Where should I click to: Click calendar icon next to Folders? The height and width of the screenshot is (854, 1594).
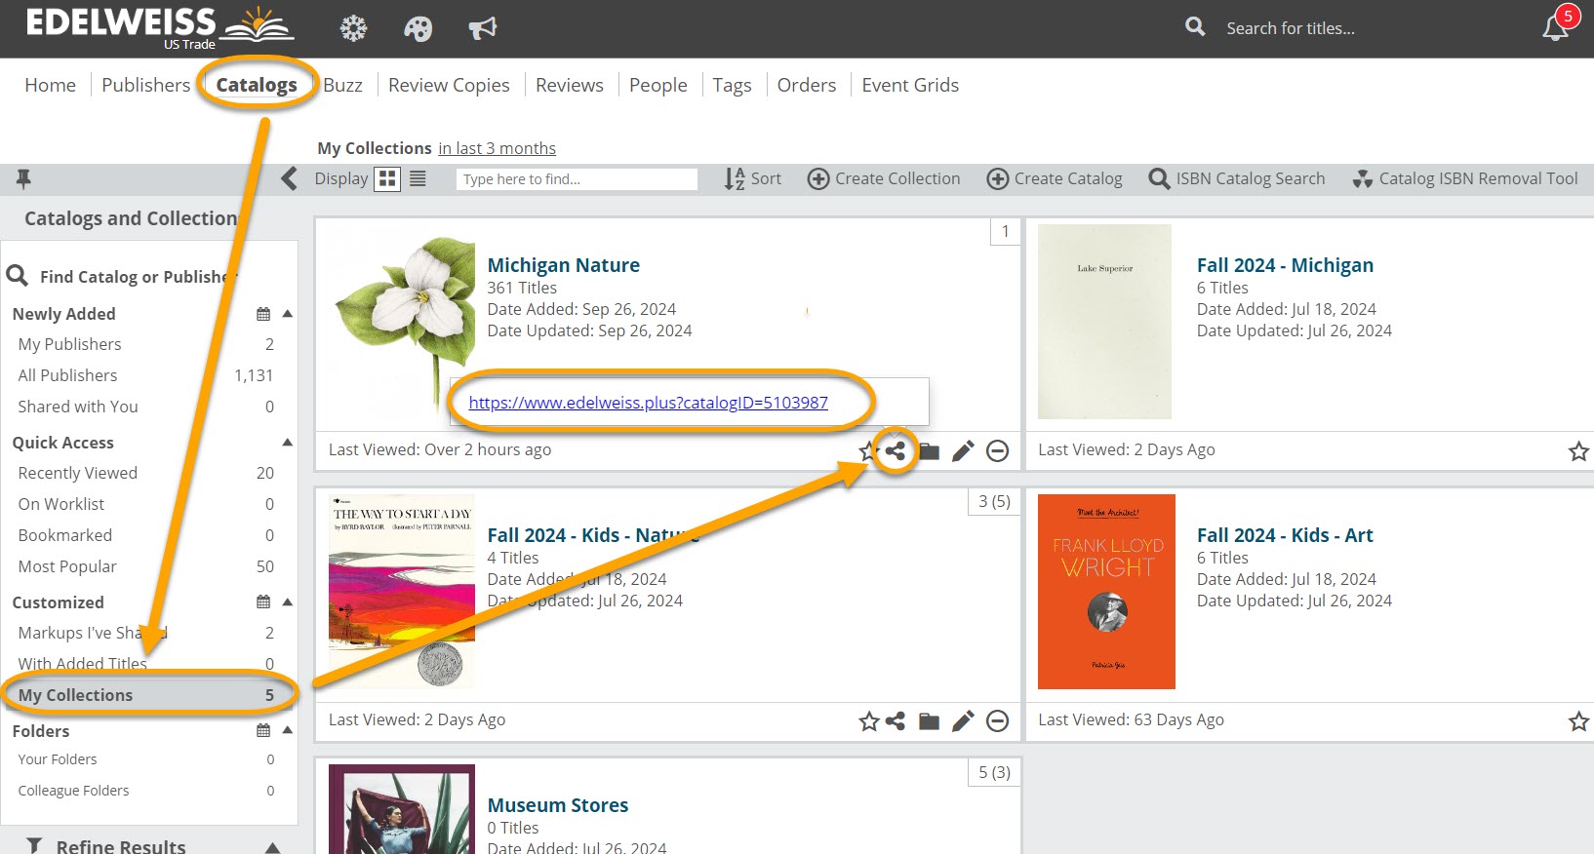[x=262, y=730]
